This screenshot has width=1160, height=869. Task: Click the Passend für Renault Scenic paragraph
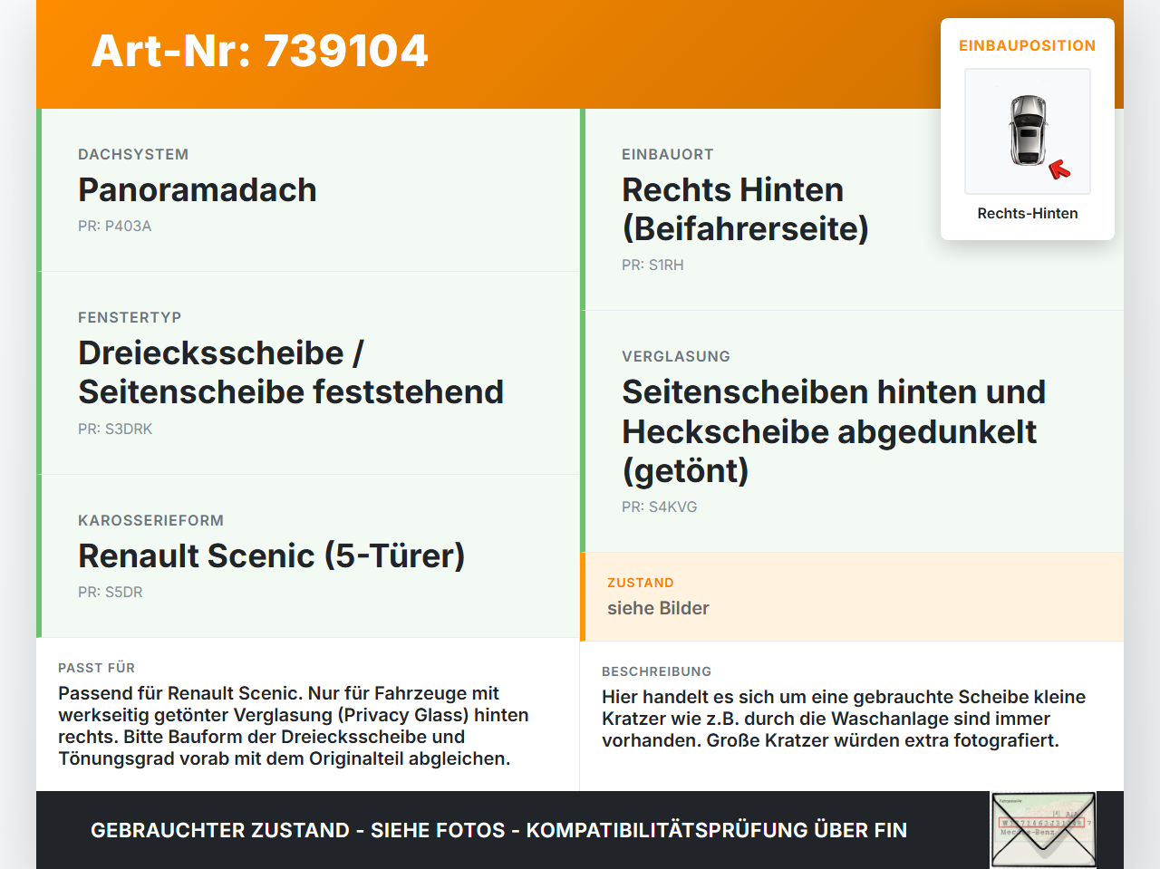click(294, 727)
